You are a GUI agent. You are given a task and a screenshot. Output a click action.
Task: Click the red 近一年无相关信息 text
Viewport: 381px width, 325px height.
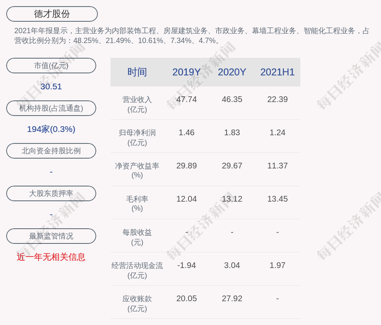[51, 257]
